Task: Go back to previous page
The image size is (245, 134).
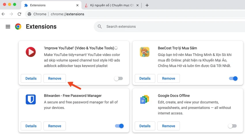Action: tap(3, 14)
